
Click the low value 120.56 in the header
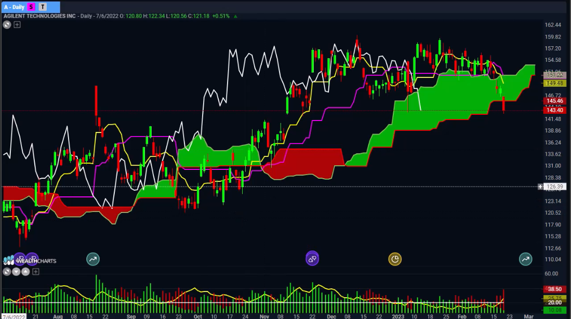click(178, 16)
